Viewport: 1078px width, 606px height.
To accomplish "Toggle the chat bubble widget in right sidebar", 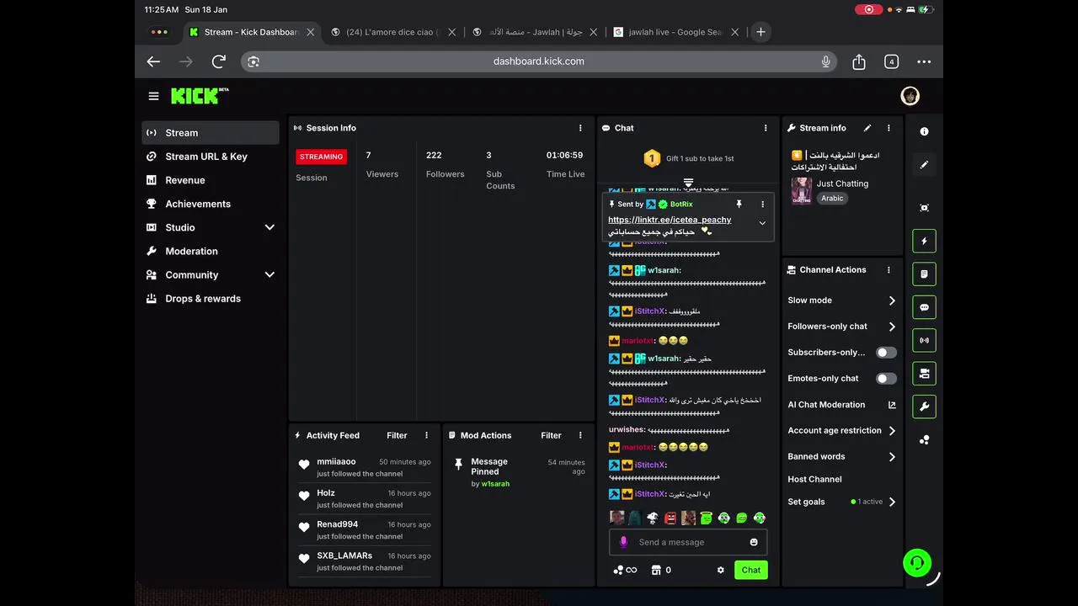I will tap(924, 307).
